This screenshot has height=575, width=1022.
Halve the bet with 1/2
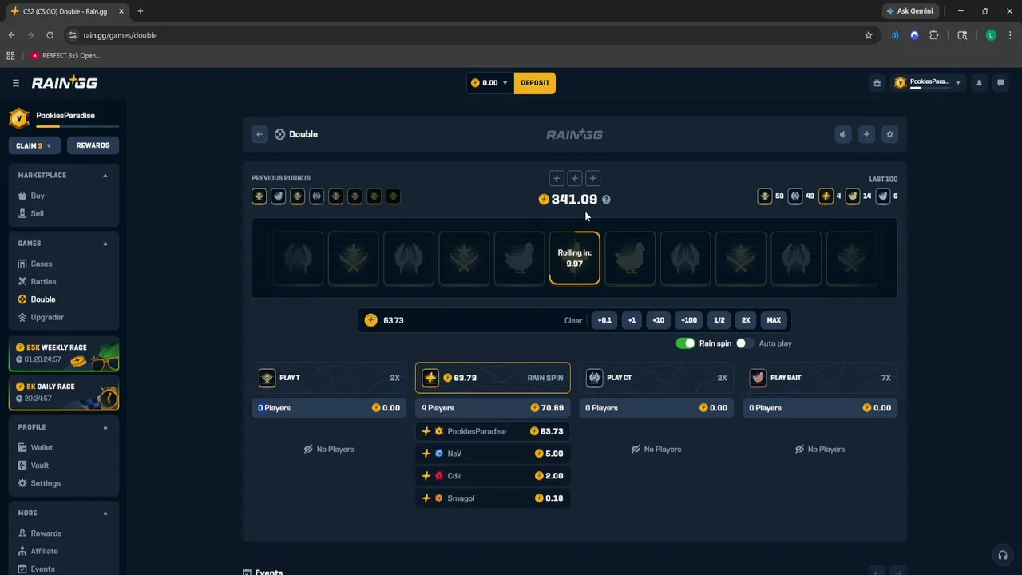click(719, 320)
